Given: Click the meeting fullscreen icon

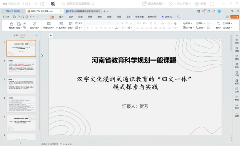Looking at the screenshot, I should pyautogui.click(x=212, y=4).
